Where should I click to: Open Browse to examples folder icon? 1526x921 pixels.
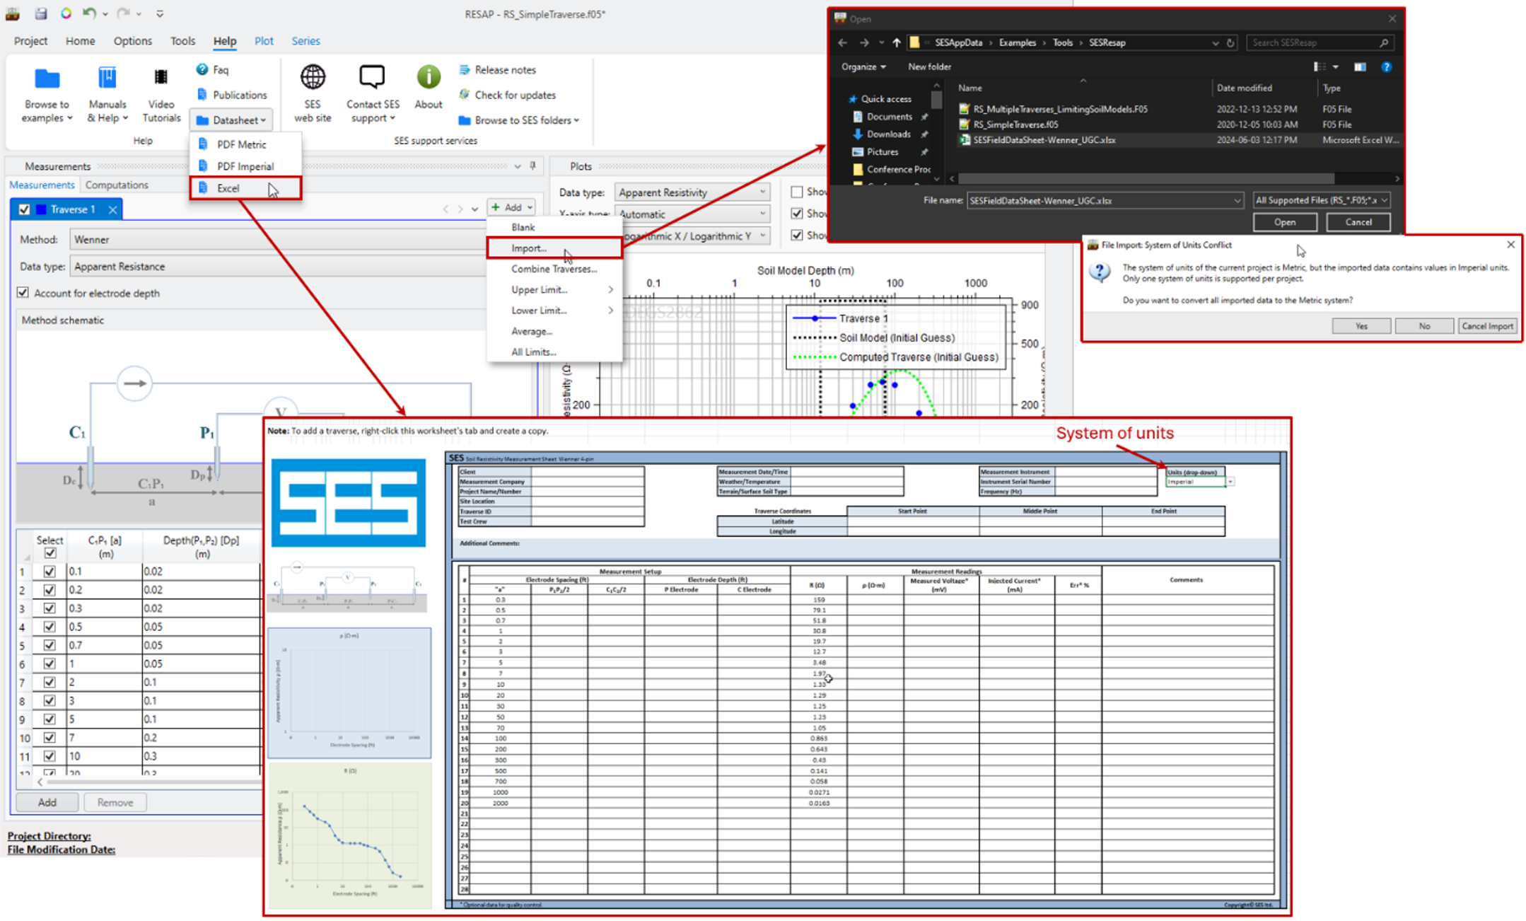(47, 78)
